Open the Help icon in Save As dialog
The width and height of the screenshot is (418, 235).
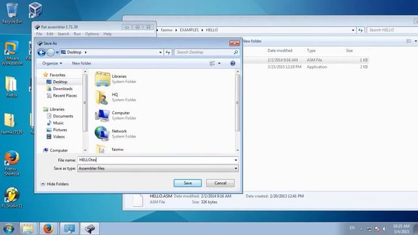click(x=233, y=63)
